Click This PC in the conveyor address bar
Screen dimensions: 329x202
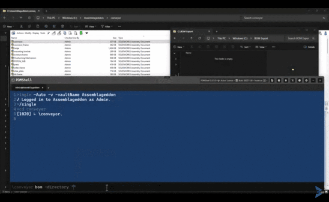(x=51, y=18)
